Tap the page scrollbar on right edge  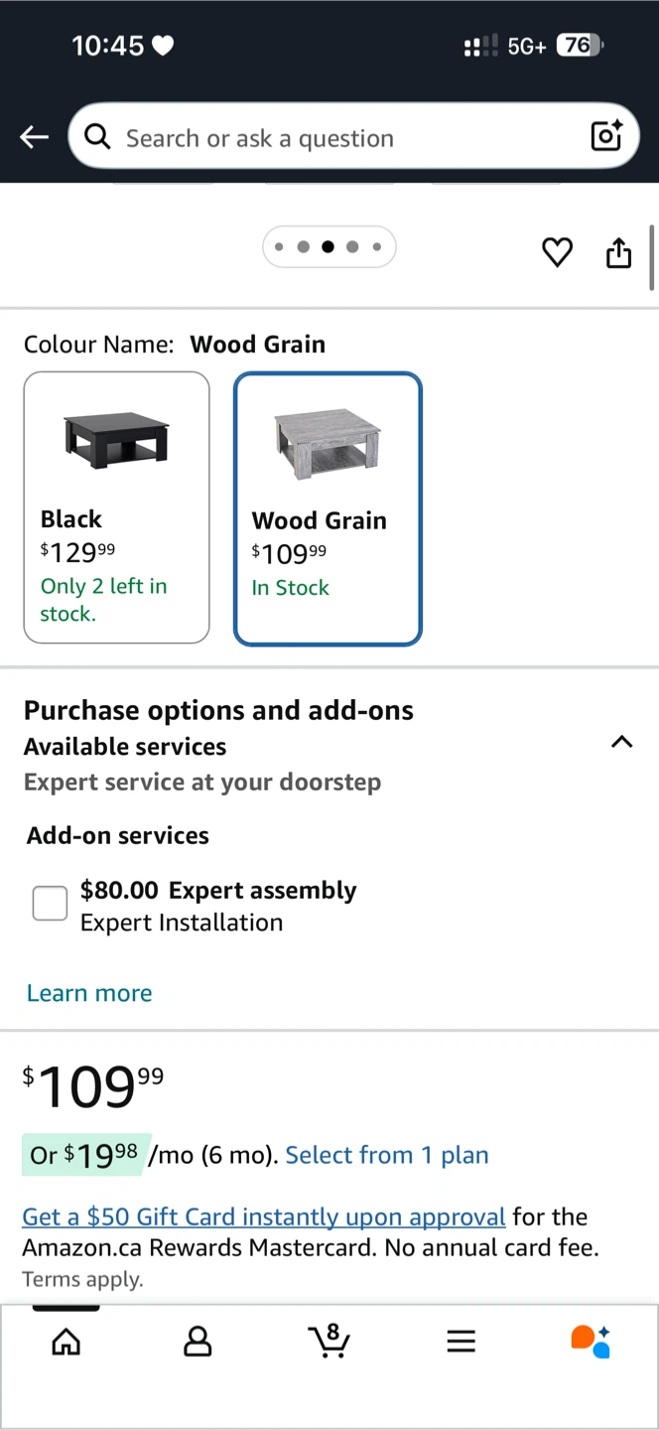tap(652, 258)
